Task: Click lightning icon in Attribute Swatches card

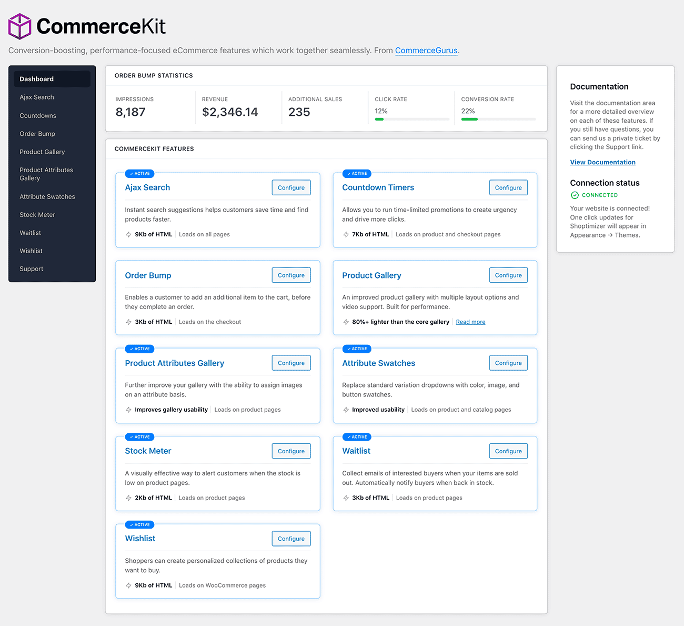Action: click(346, 410)
